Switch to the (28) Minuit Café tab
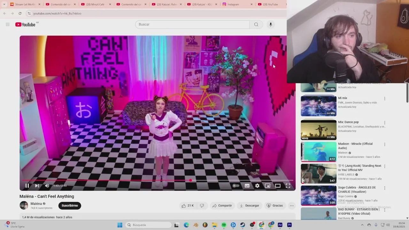 pyautogui.click(x=96, y=4)
